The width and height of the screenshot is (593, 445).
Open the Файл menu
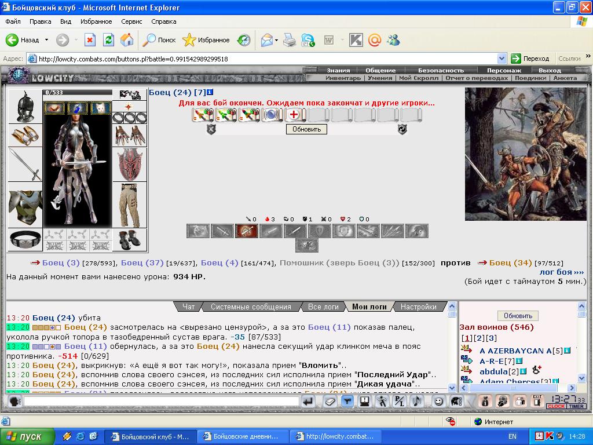coord(13,21)
